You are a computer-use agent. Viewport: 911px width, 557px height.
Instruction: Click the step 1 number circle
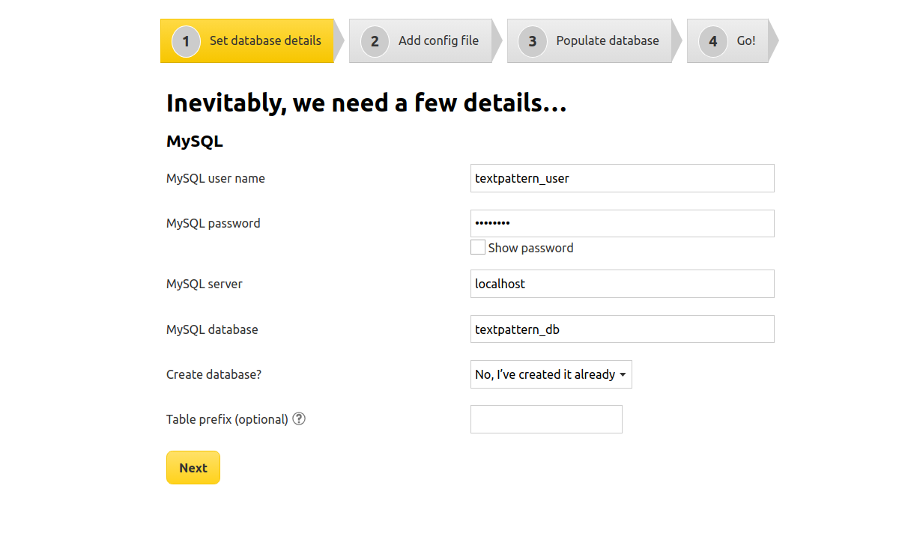point(186,41)
